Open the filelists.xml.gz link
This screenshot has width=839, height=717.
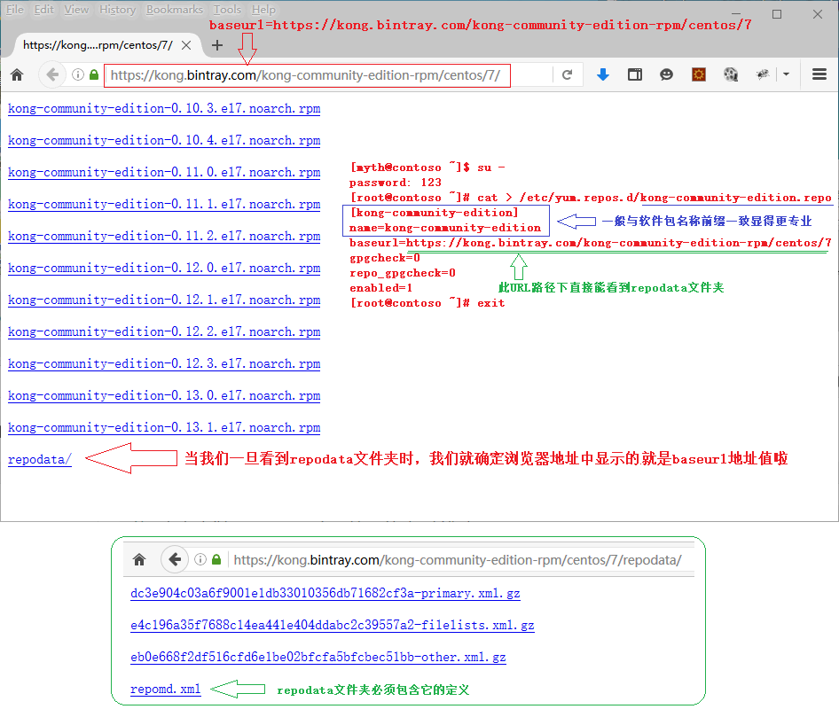(x=333, y=626)
